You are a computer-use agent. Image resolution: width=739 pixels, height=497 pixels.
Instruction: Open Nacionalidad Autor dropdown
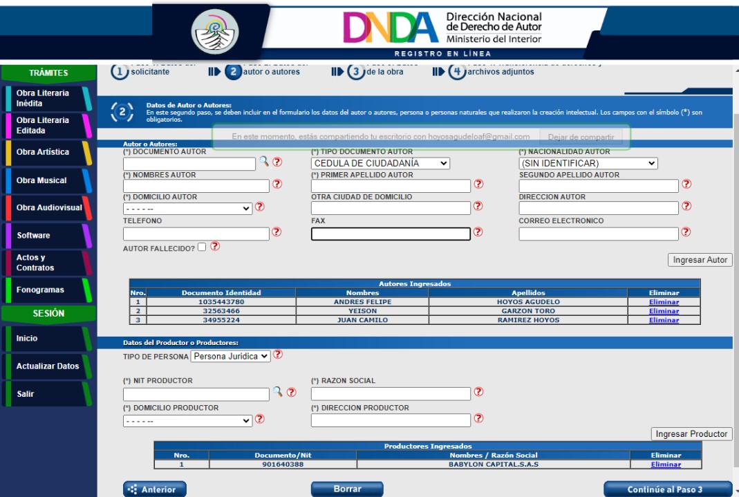pyautogui.click(x=588, y=163)
